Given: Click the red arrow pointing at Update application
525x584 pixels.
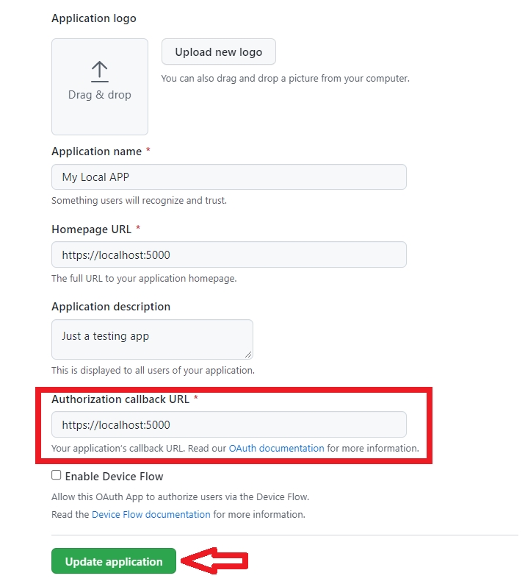Looking at the screenshot, I should coord(214,562).
